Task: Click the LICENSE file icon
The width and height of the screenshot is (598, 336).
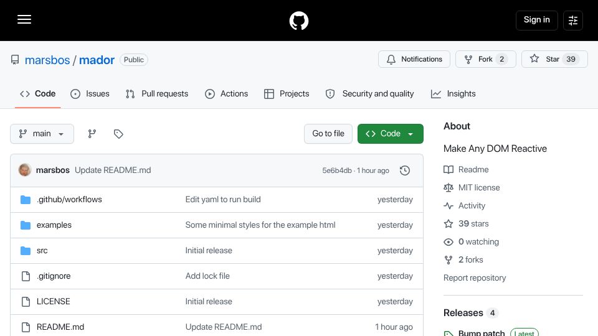Action: 26,302
